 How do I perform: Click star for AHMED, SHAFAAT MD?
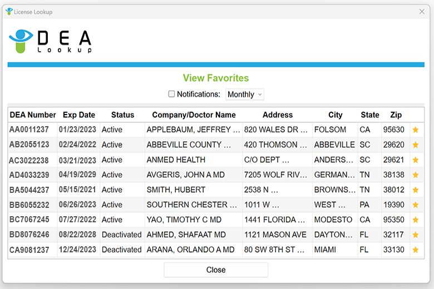415,235
